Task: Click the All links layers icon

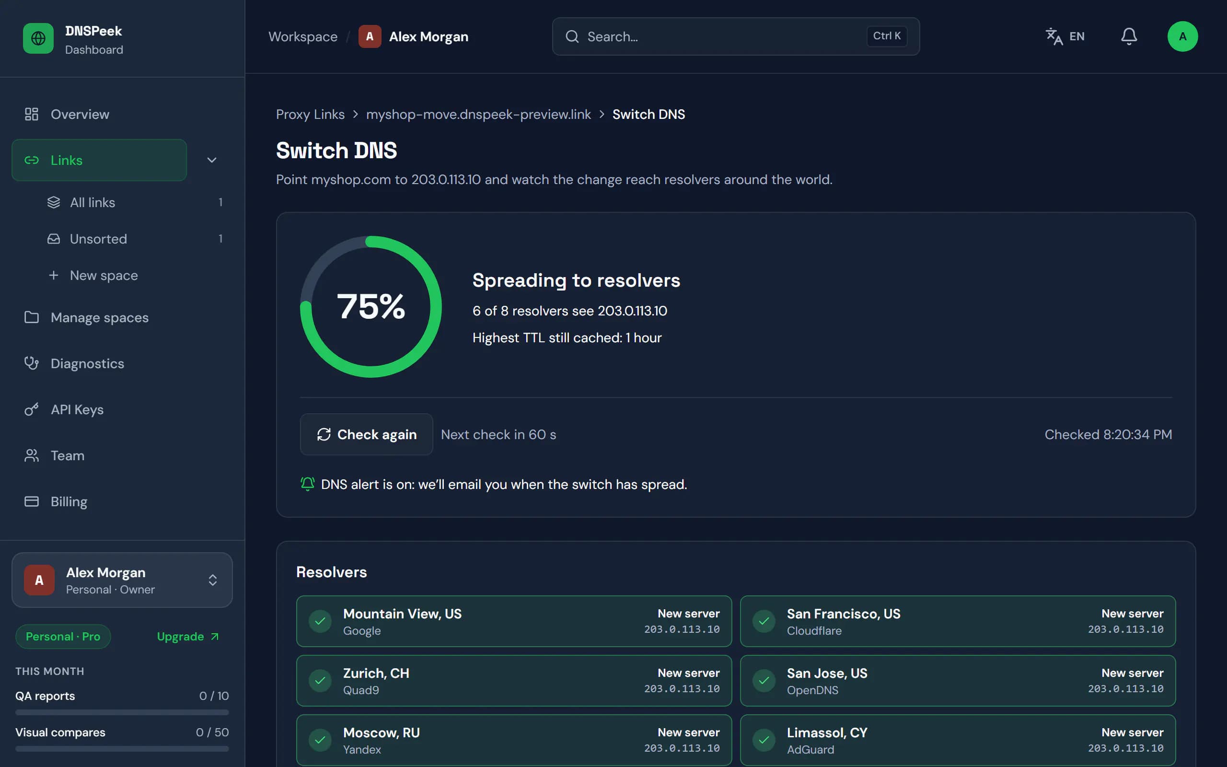Action: tap(54, 202)
